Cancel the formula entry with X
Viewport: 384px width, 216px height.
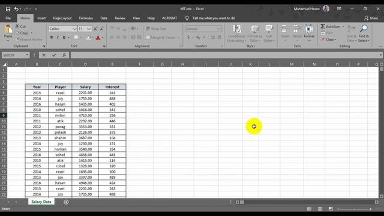[44, 55]
